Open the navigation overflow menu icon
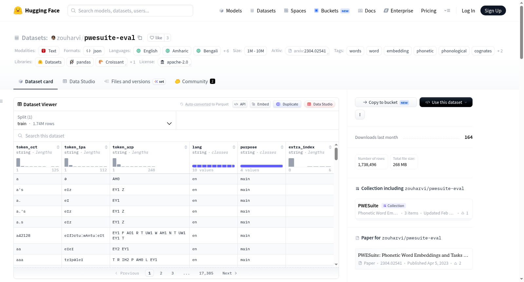This screenshot has width=524, height=282. pos(447,10)
